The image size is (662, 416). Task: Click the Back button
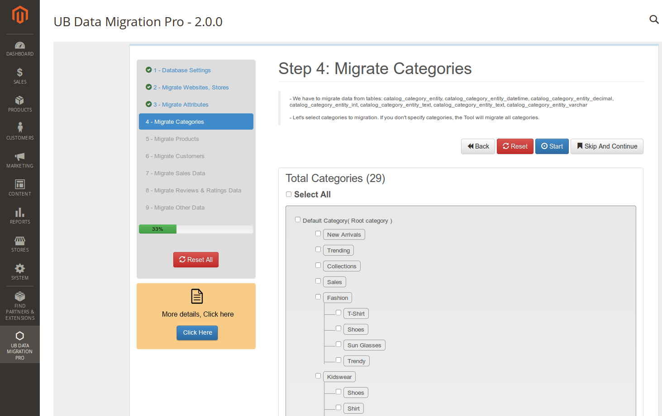tap(478, 146)
